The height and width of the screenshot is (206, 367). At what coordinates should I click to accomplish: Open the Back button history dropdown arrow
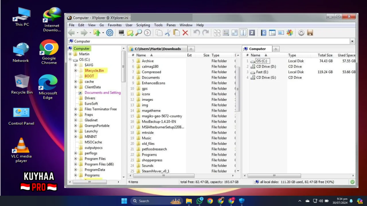77,33
